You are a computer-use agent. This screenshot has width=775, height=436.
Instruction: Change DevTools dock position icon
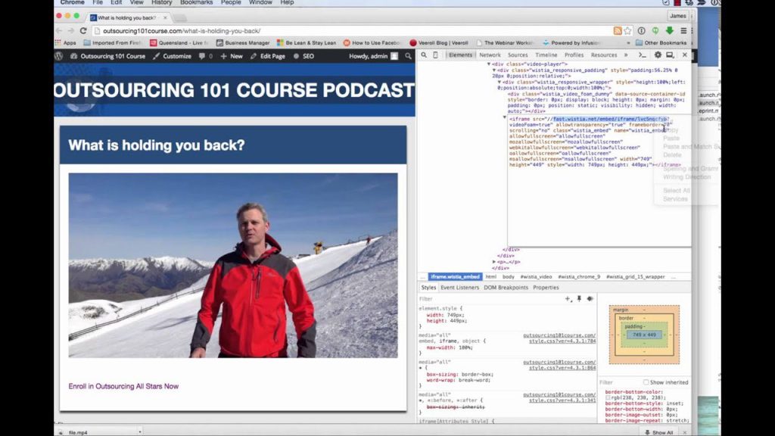(x=668, y=55)
